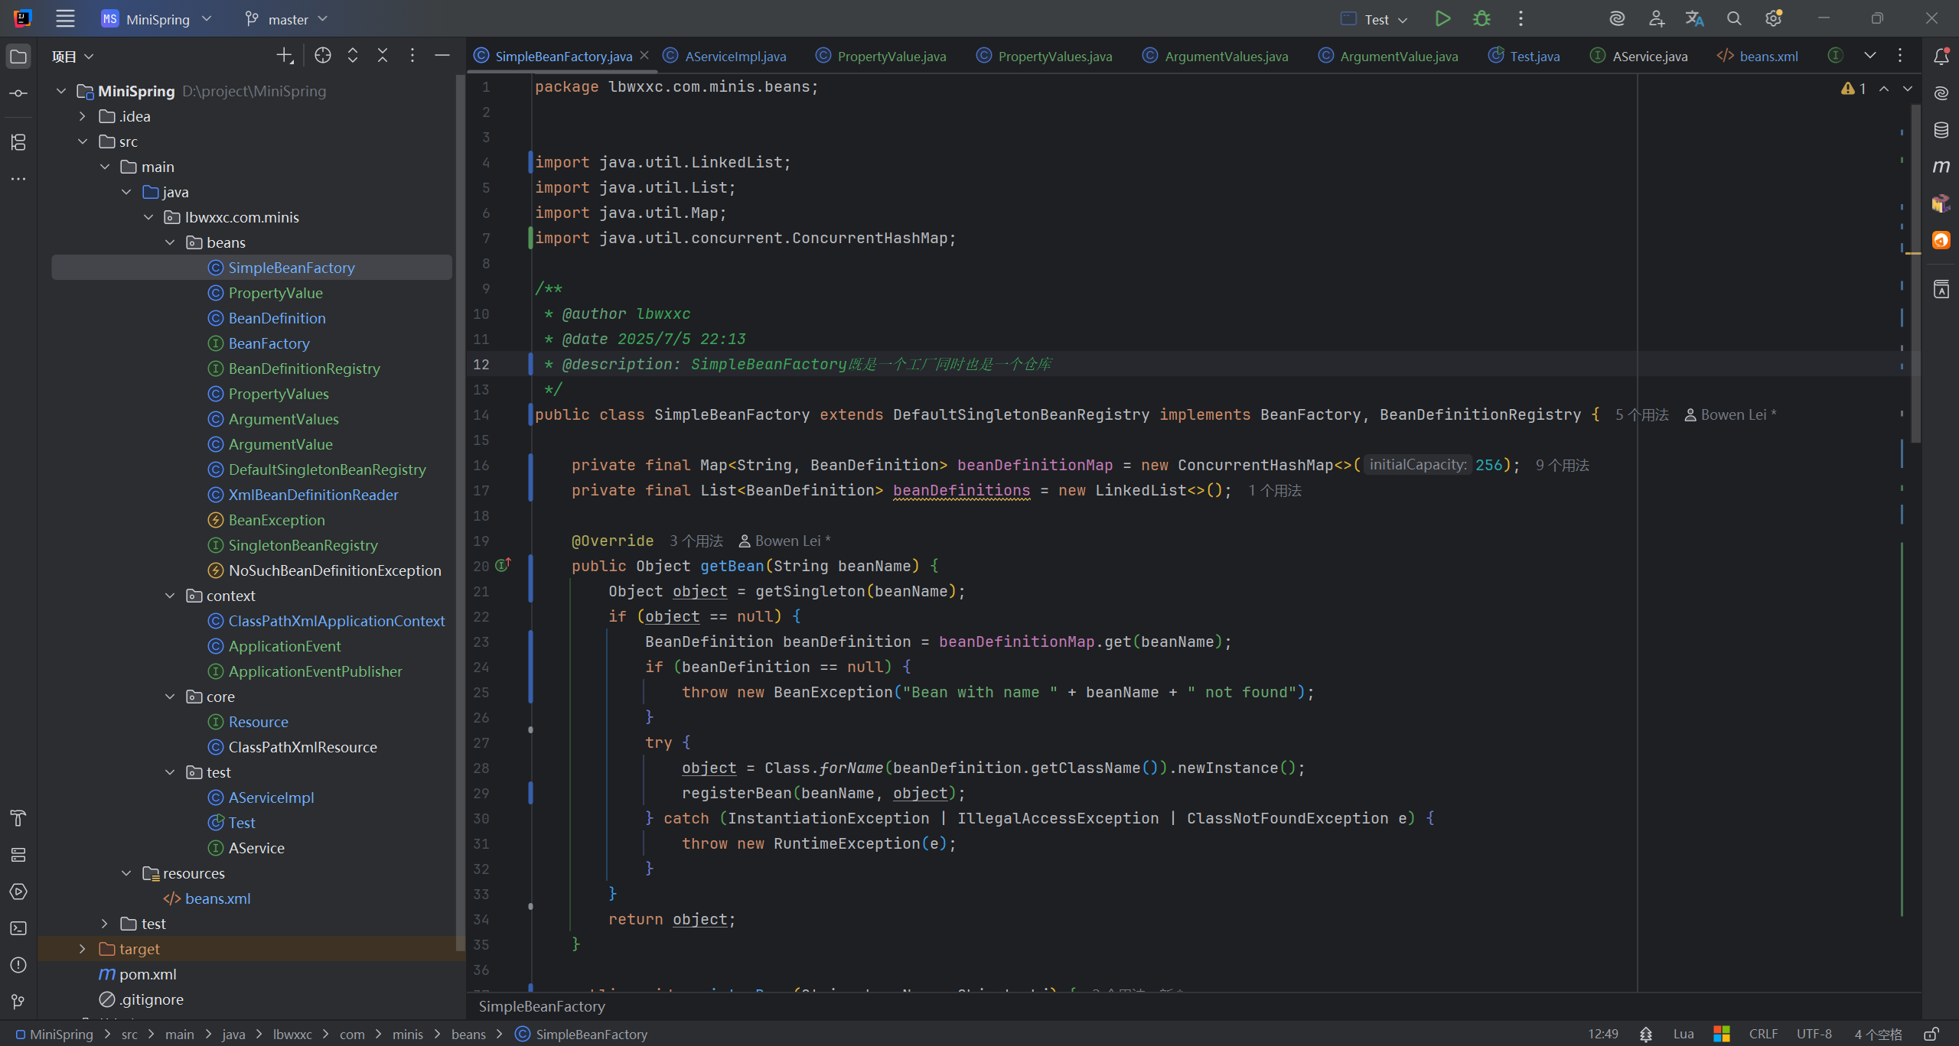Click beans in the breadcrumb path
This screenshot has width=1959, height=1046.
pos(468,1034)
